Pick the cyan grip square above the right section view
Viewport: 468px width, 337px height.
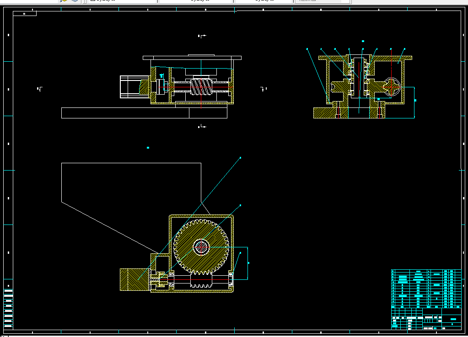(x=363, y=41)
